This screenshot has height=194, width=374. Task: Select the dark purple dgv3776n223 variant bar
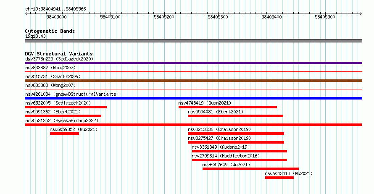tap(193, 63)
